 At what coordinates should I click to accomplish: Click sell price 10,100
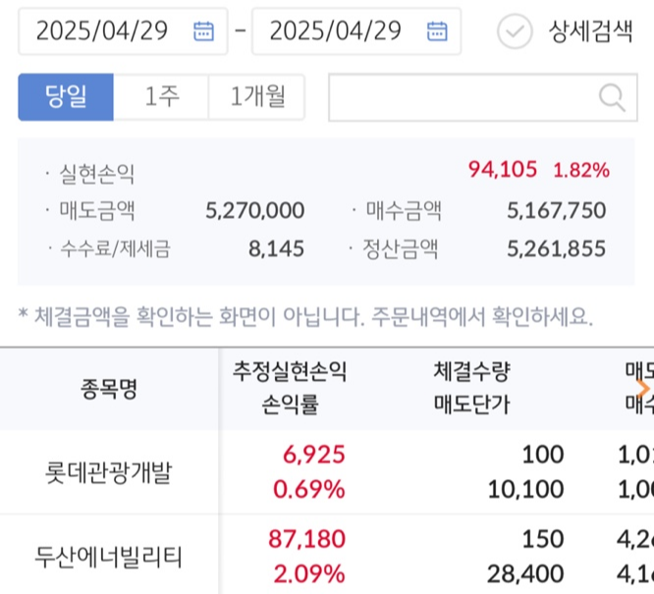coord(526,489)
